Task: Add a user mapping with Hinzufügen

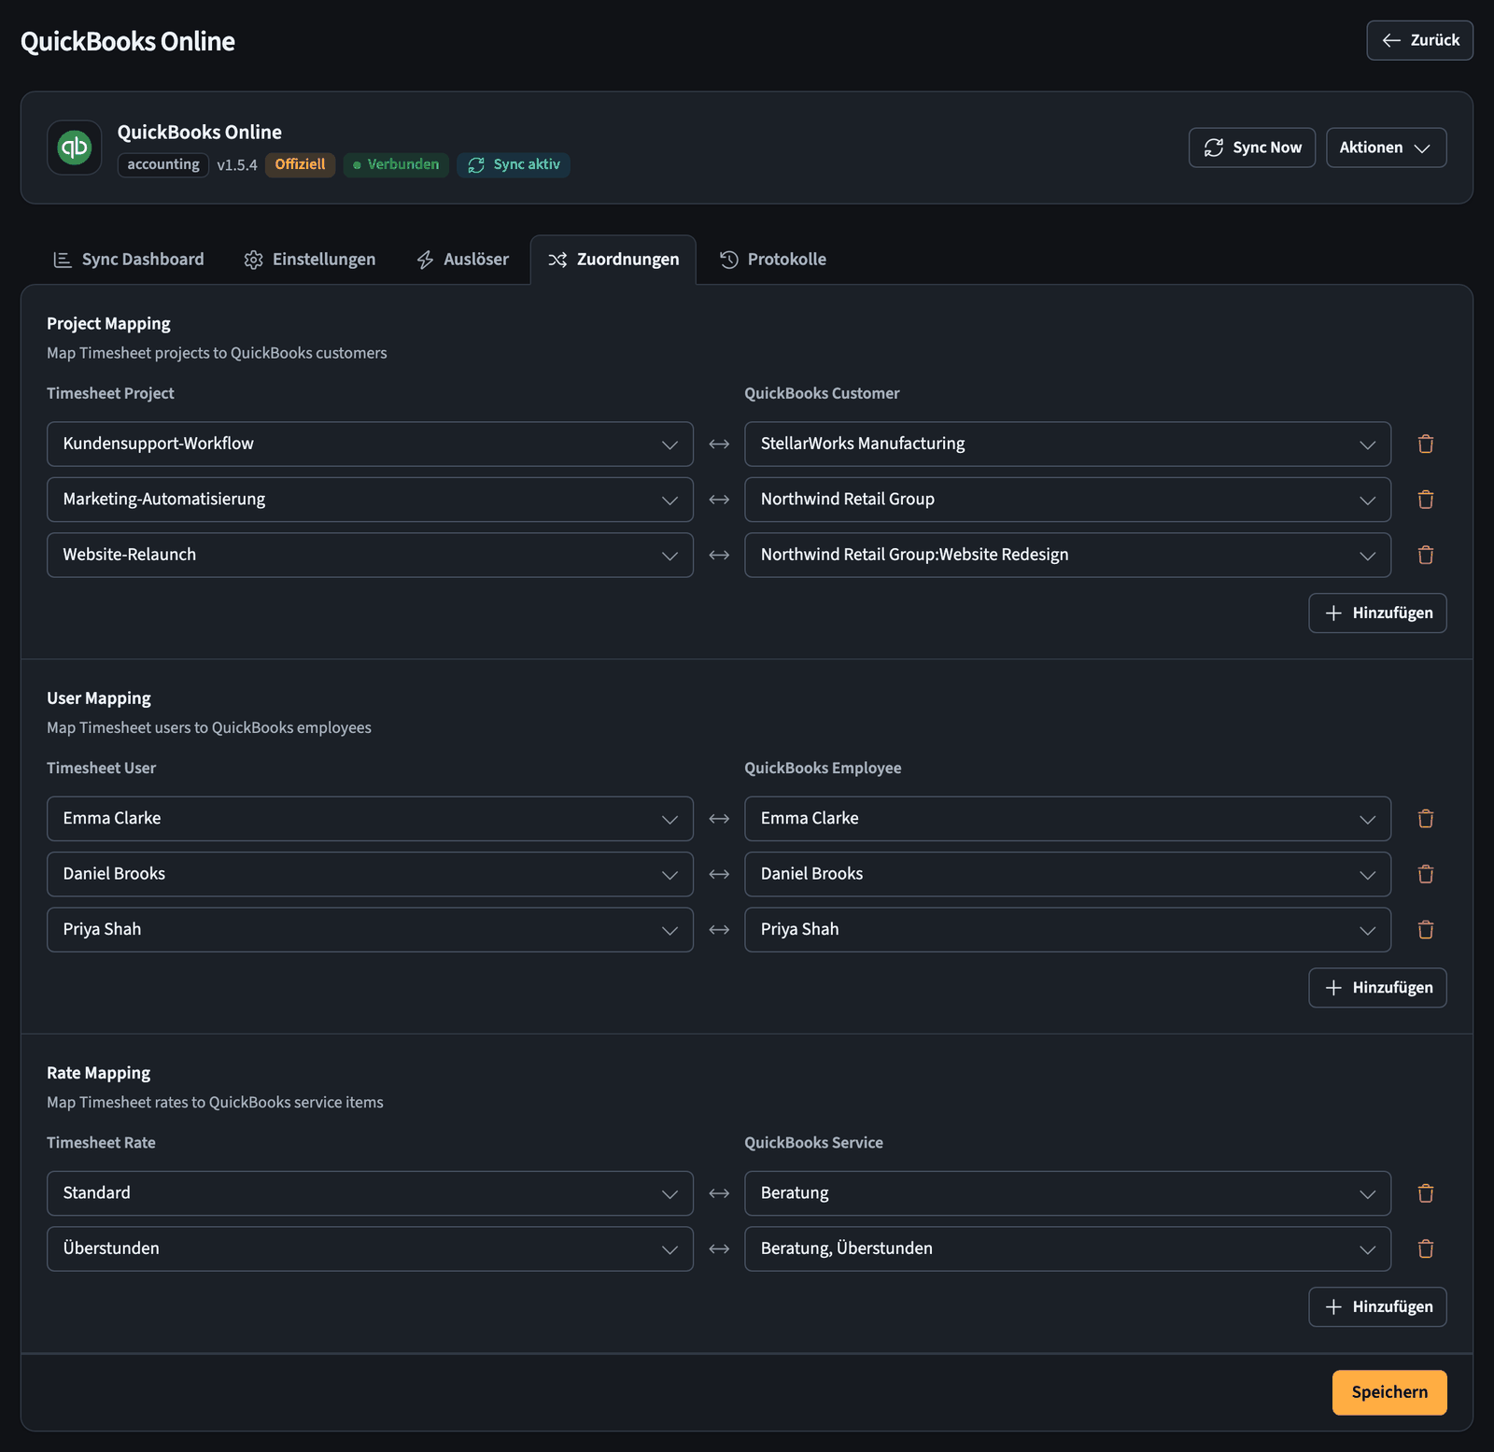Action: point(1377,988)
